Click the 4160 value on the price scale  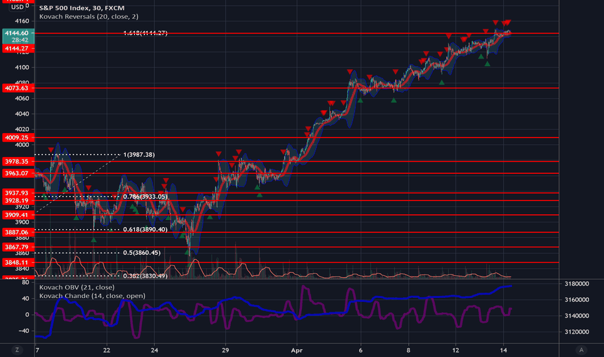click(x=21, y=21)
